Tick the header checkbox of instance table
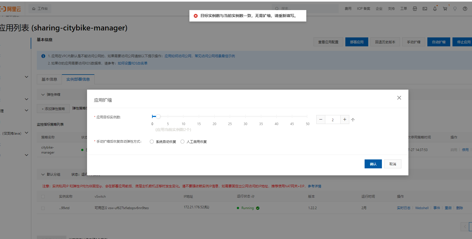The width and height of the screenshot is (472, 239). pos(43,197)
